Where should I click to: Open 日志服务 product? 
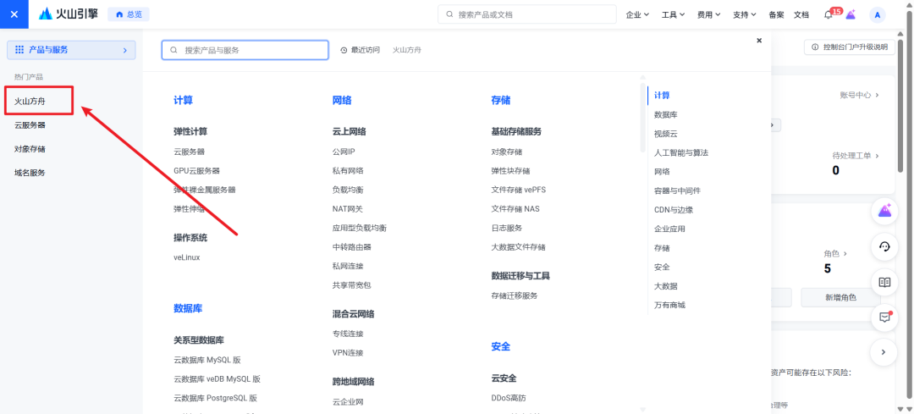pyautogui.click(x=507, y=228)
